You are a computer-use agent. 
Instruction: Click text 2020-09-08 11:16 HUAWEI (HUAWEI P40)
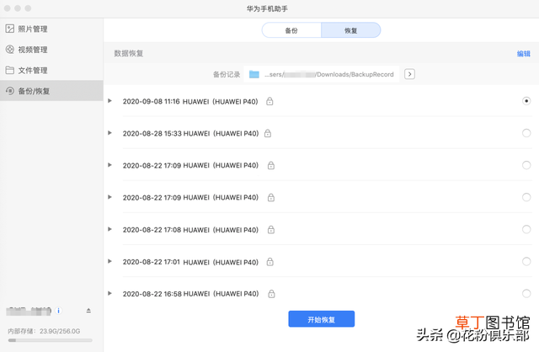pos(190,101)
